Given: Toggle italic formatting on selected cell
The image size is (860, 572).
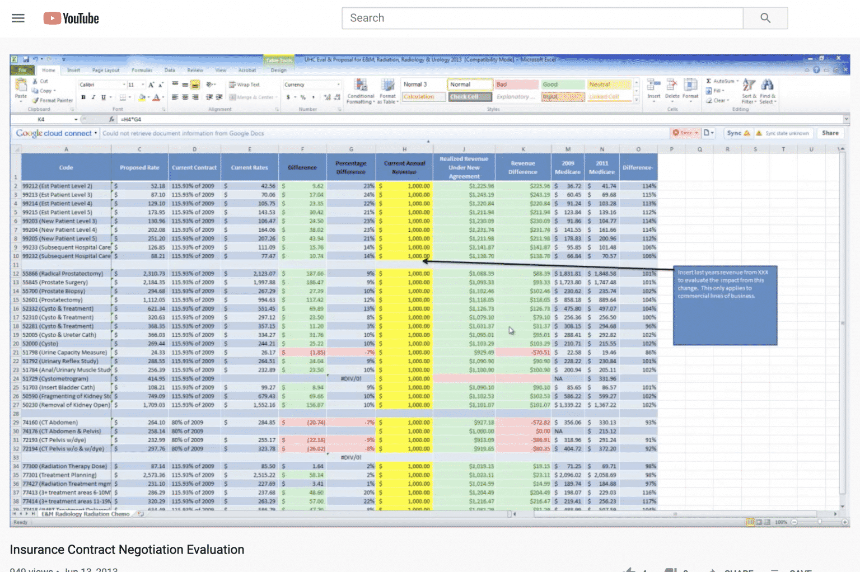Looking at the screenshot, I should 94,97.
